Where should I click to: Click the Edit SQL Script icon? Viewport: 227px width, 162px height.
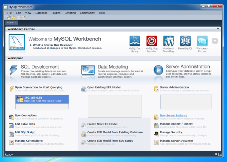pyautogui.click(x=11, y=134)
